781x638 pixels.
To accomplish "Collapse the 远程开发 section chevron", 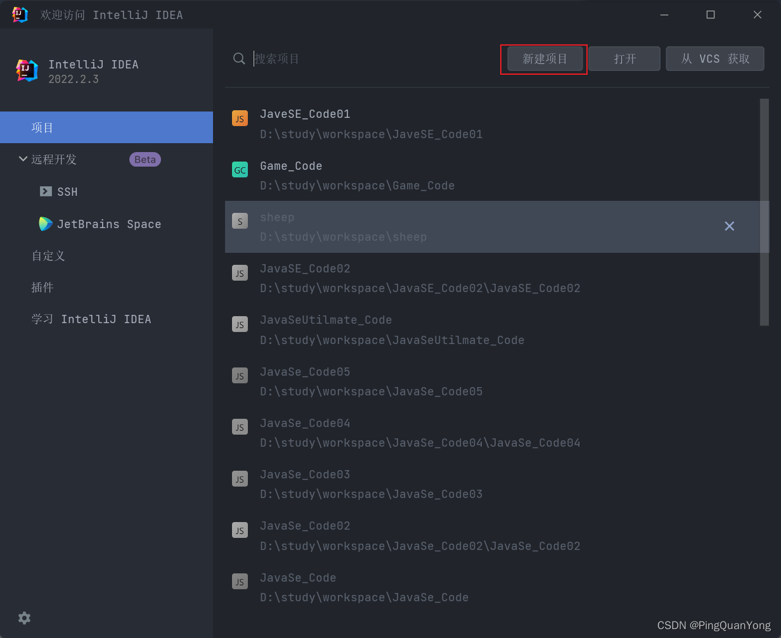I will tap(23, 159).
